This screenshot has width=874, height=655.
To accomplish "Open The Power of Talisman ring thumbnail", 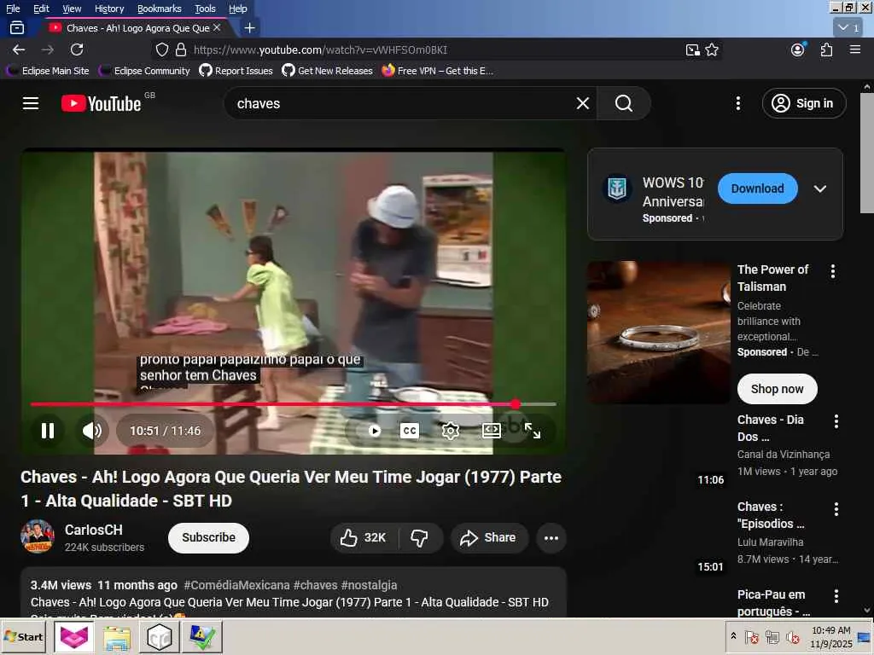I will [658, 332].
